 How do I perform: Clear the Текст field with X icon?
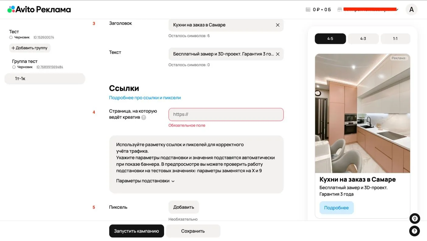tap(278, 54)
